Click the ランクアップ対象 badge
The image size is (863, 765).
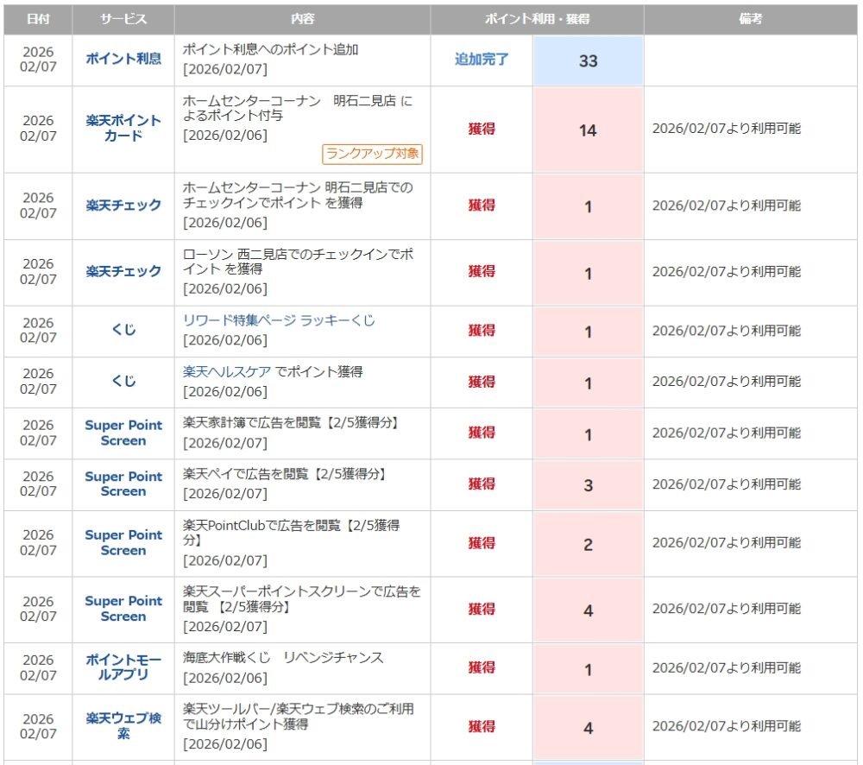373,155
